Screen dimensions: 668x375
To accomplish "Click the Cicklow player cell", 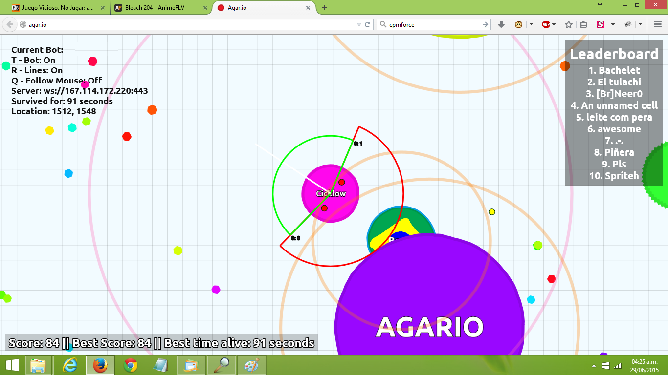I will coord(331,193).
